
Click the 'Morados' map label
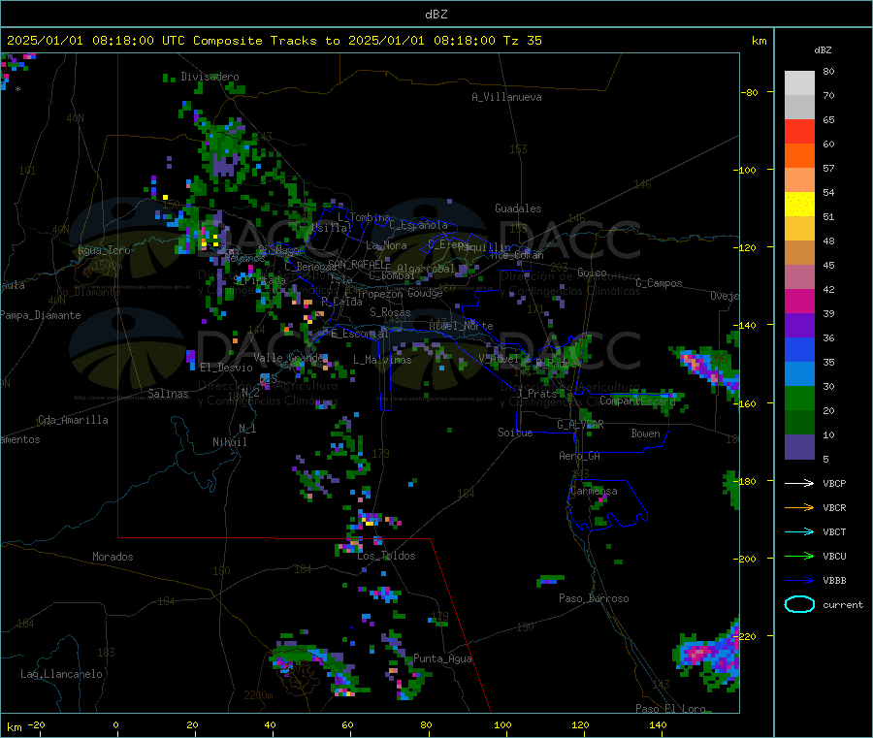click(113, 557)
